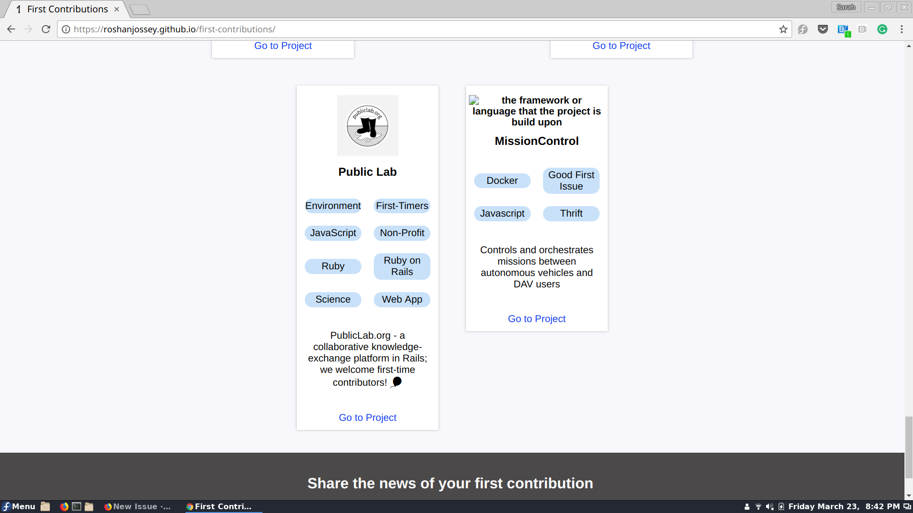Click the Javascript tag on MissionControl card

[502, 214]
